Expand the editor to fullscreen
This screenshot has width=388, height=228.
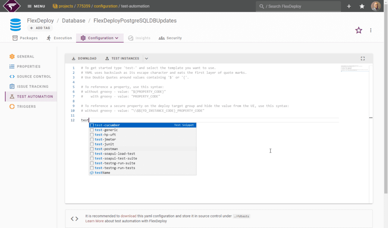click(x=363, y=58)
